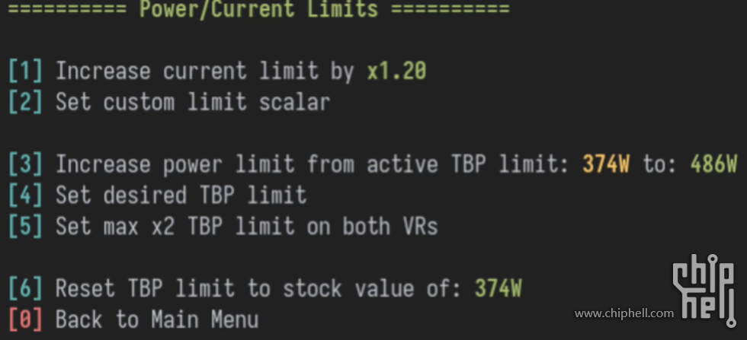Choose [2] Set custom limit scalar
Screen dimensions: 747x340
(x=169, y=102)
